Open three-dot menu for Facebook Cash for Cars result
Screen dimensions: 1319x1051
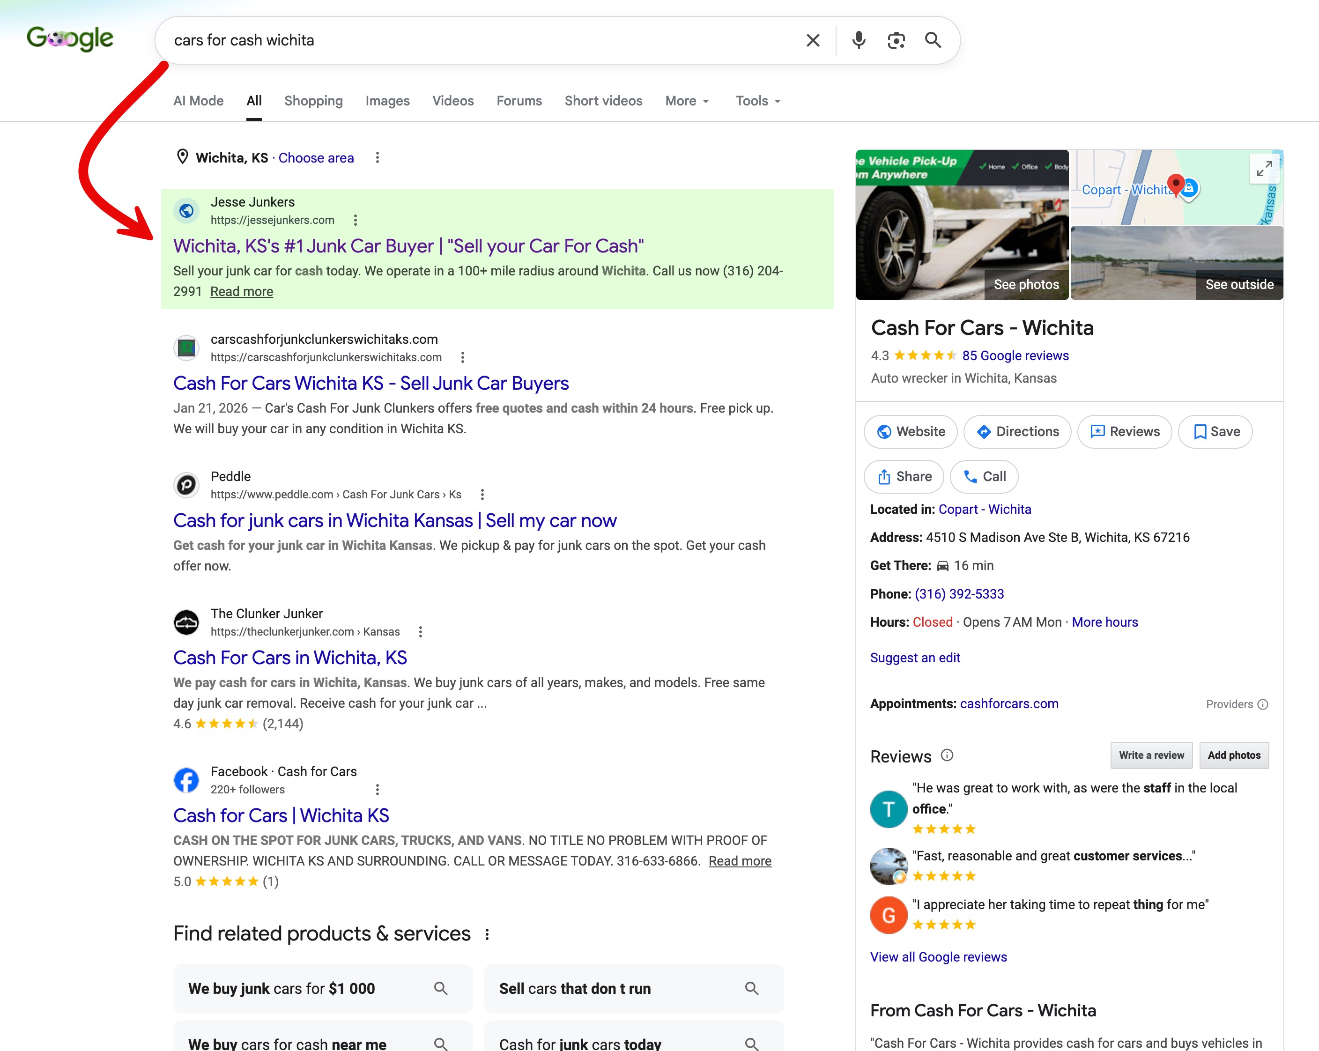378,790
